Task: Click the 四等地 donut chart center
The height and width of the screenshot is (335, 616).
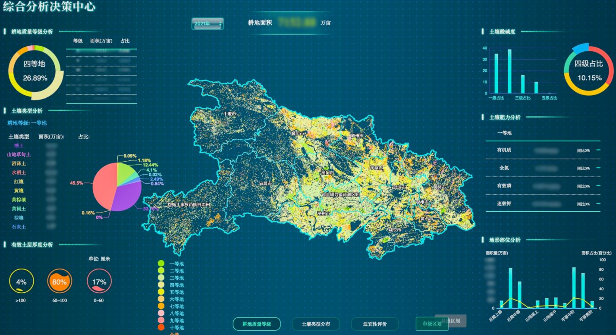Action: coord(35,71)
